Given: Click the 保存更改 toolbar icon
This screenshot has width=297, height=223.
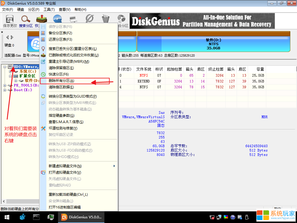Looking at the screenshot, I should [10, 19].
